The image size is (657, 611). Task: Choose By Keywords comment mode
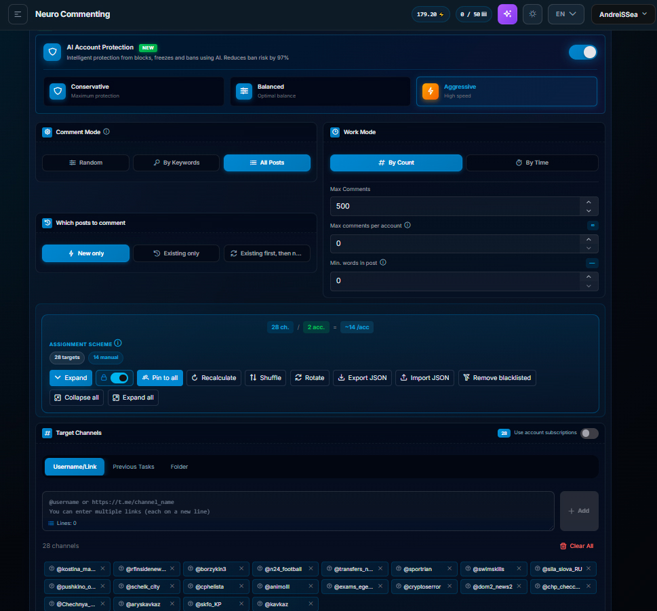176,163
